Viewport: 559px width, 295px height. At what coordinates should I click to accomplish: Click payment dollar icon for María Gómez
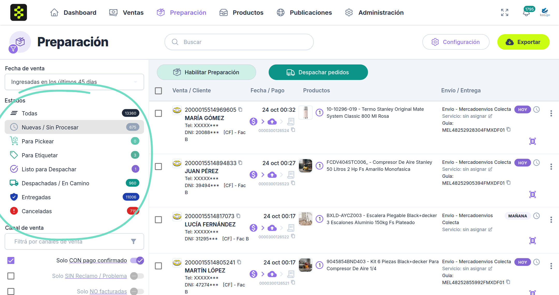[253, 121]
